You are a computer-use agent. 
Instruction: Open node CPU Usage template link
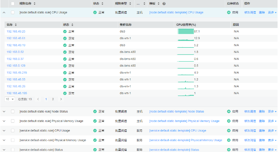[176, 12]
